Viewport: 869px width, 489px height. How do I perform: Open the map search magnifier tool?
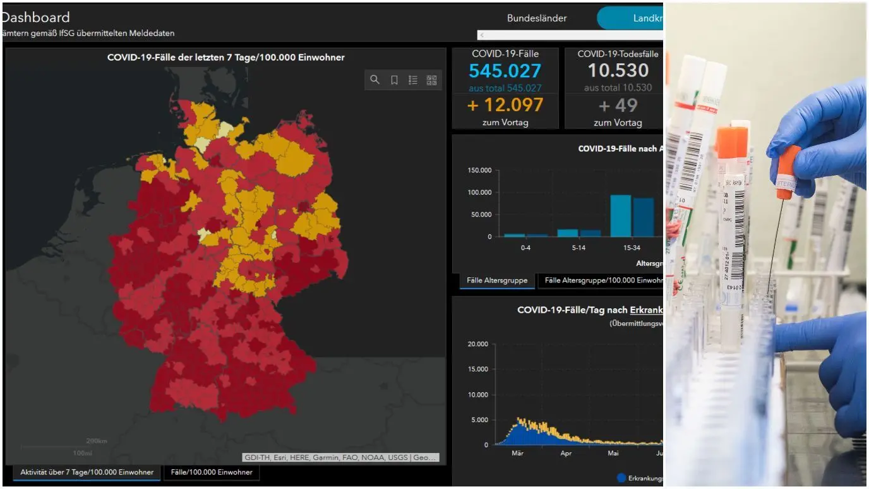[x=375, y=80]
